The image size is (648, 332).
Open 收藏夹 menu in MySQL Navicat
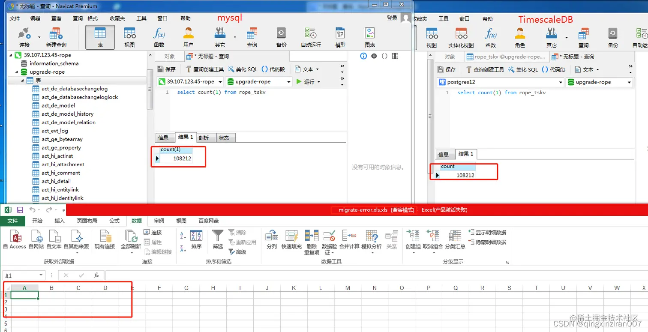coord(117,18)
